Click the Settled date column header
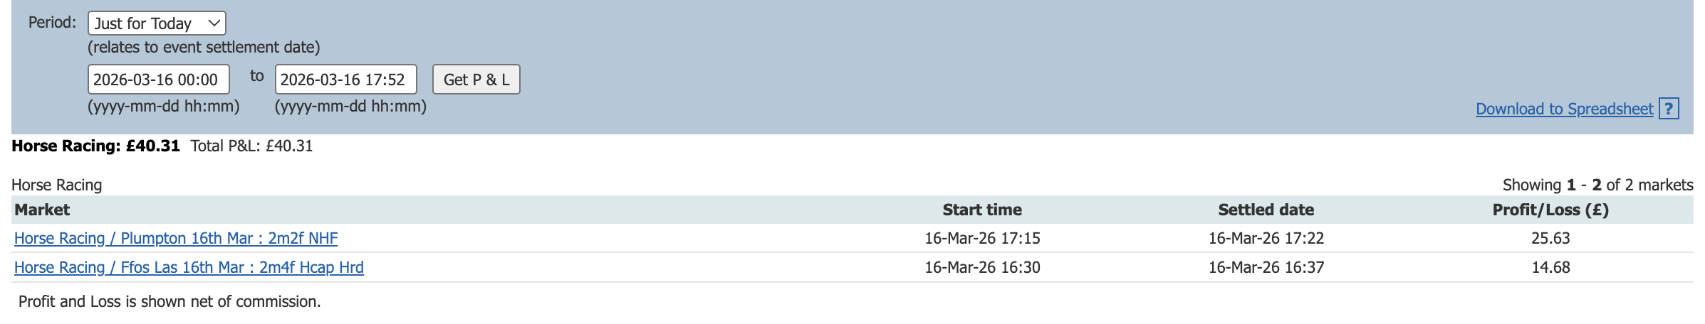This screenshot has width=1705, height=324. click(x=1266, y=210)
